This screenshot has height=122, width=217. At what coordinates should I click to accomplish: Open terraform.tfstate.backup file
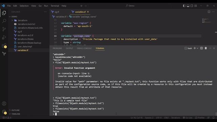tap(29, 43)
